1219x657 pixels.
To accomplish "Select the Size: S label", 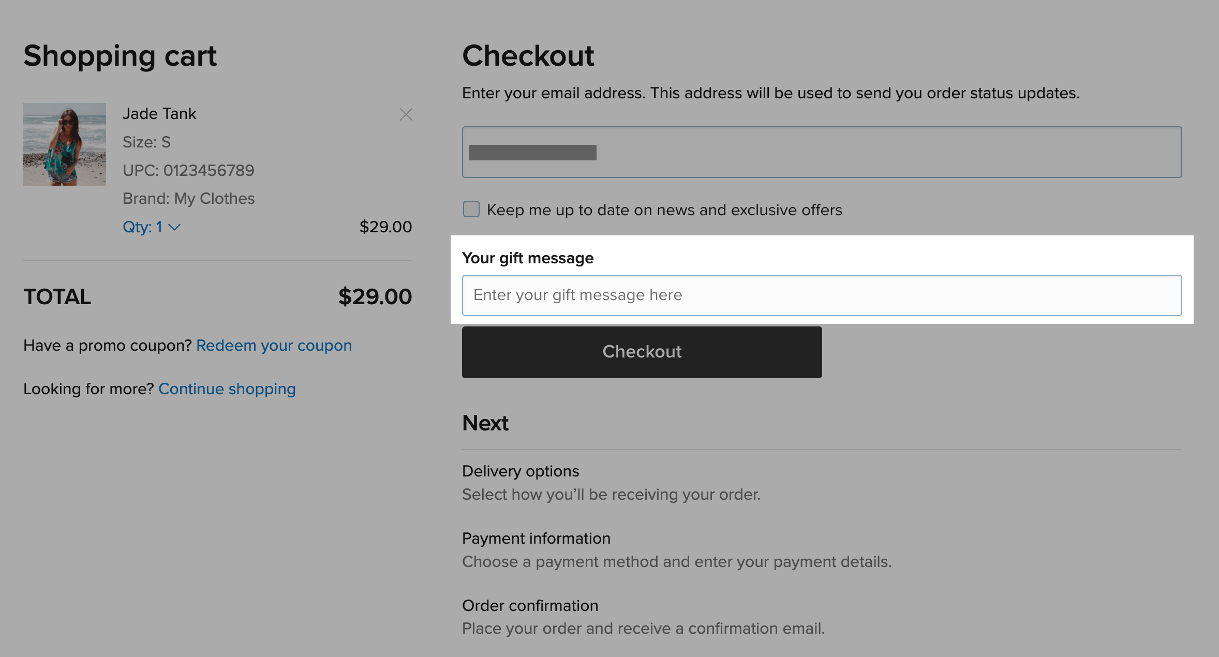I will (x=146, y=142).
